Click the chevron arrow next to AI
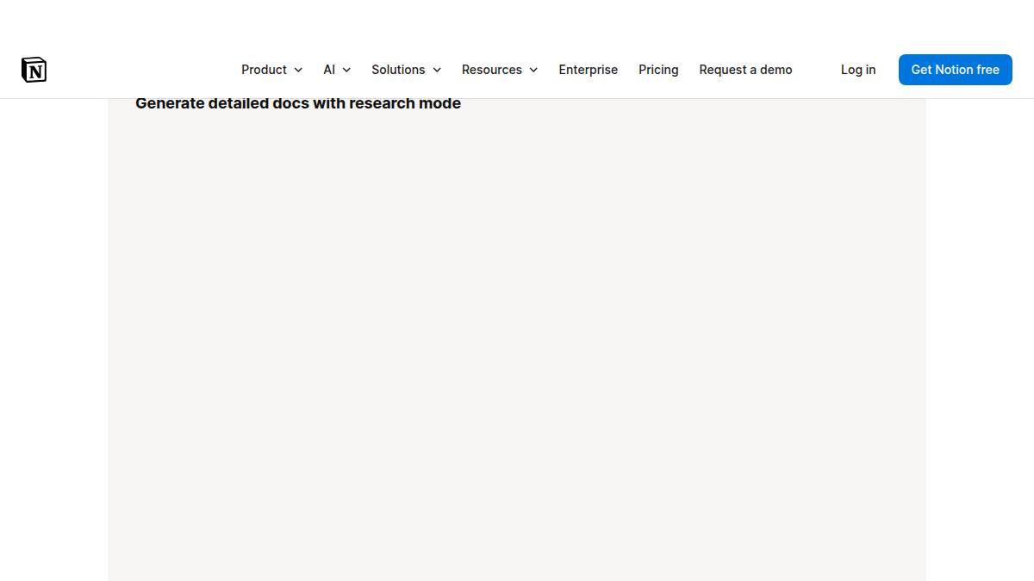Viewport: 1034px width, 581px height. [x=346, y=70]
